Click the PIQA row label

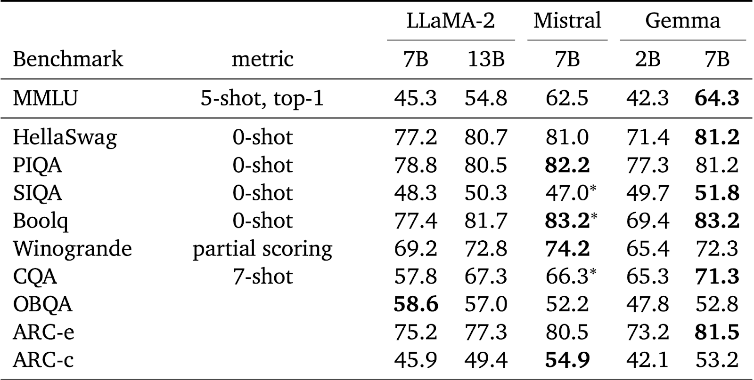[x=38, y=165]
